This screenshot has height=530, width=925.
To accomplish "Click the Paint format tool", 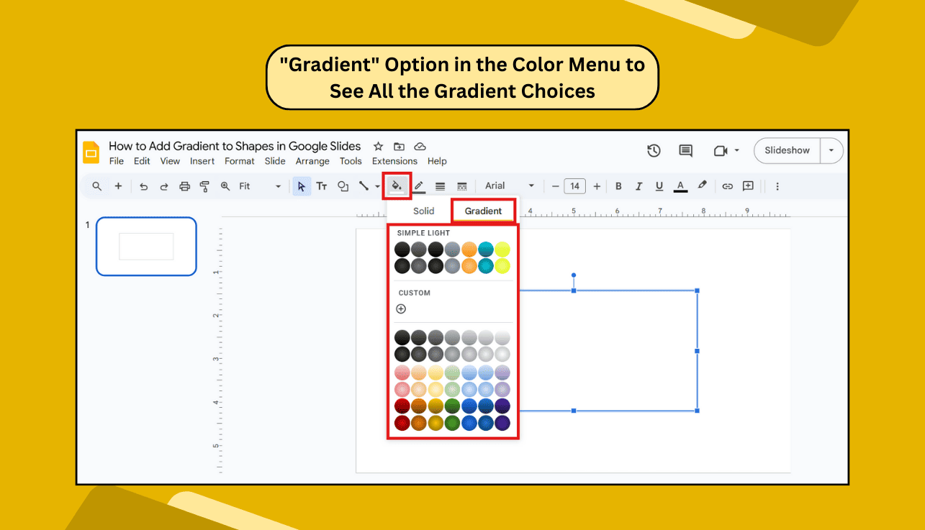I will click(x=204, y=186).
